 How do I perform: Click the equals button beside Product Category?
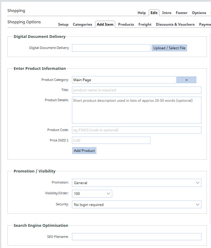186,80
